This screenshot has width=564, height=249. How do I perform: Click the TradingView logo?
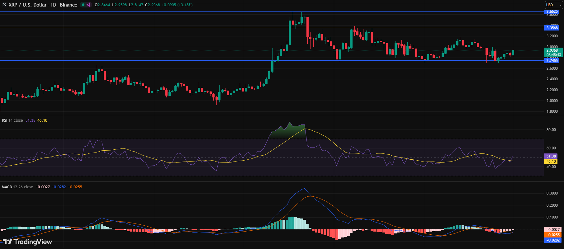27,242
